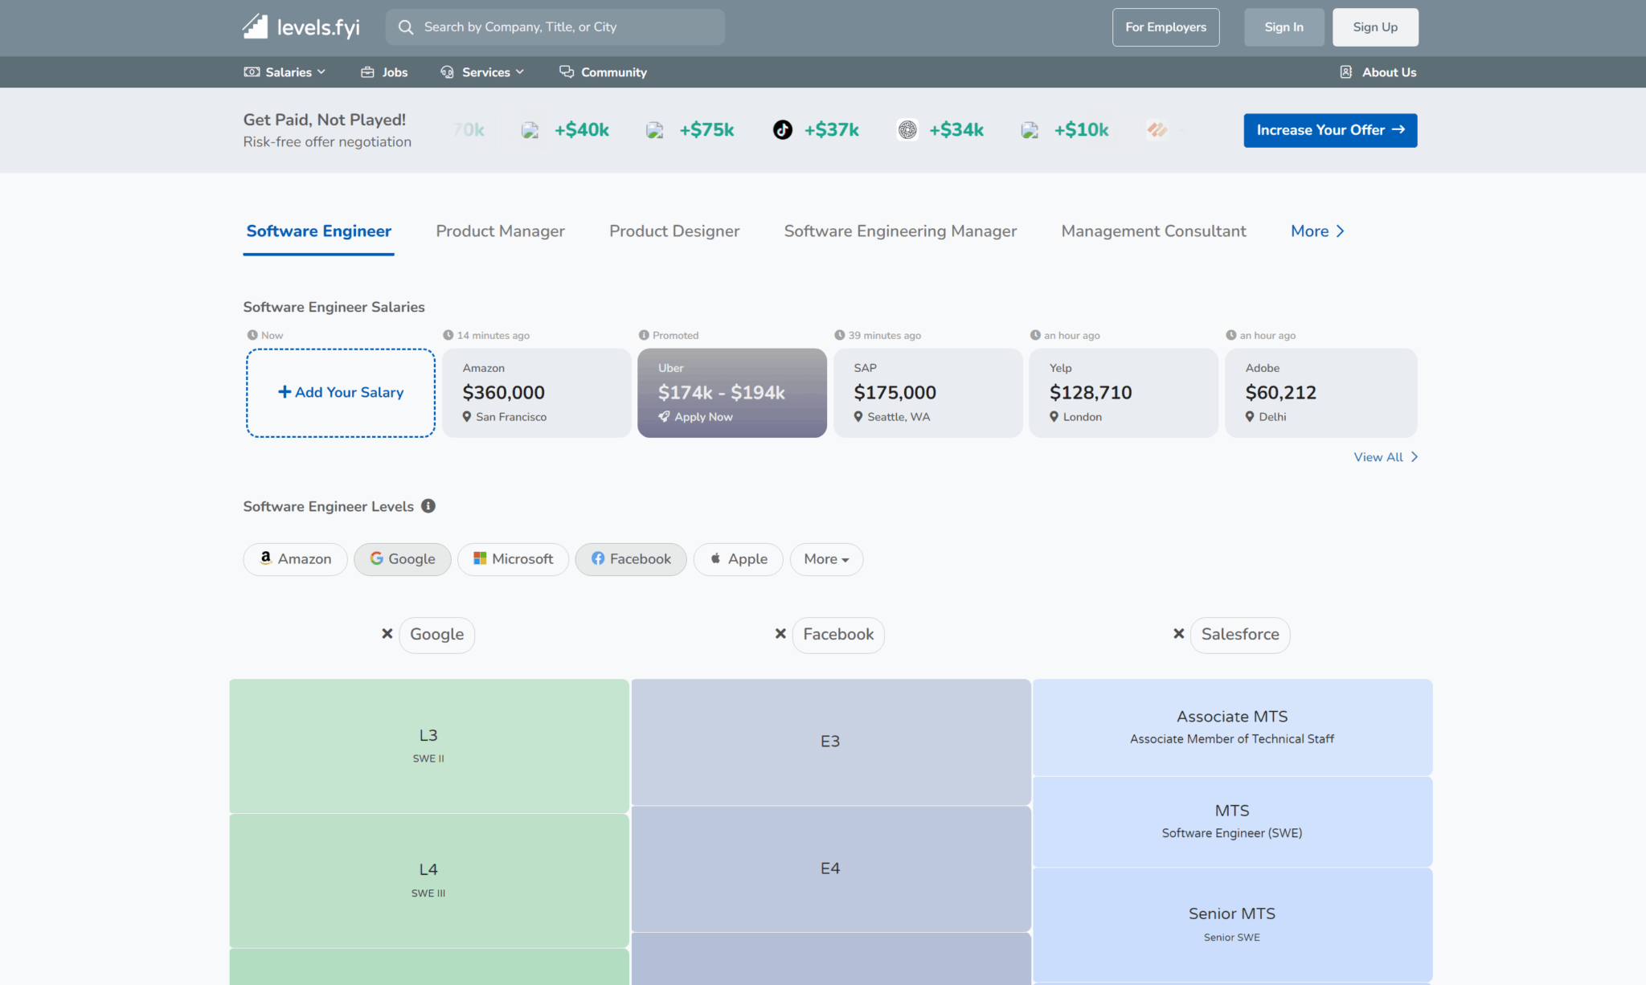Toggle the Amazon company chip

tap(296, 559)
